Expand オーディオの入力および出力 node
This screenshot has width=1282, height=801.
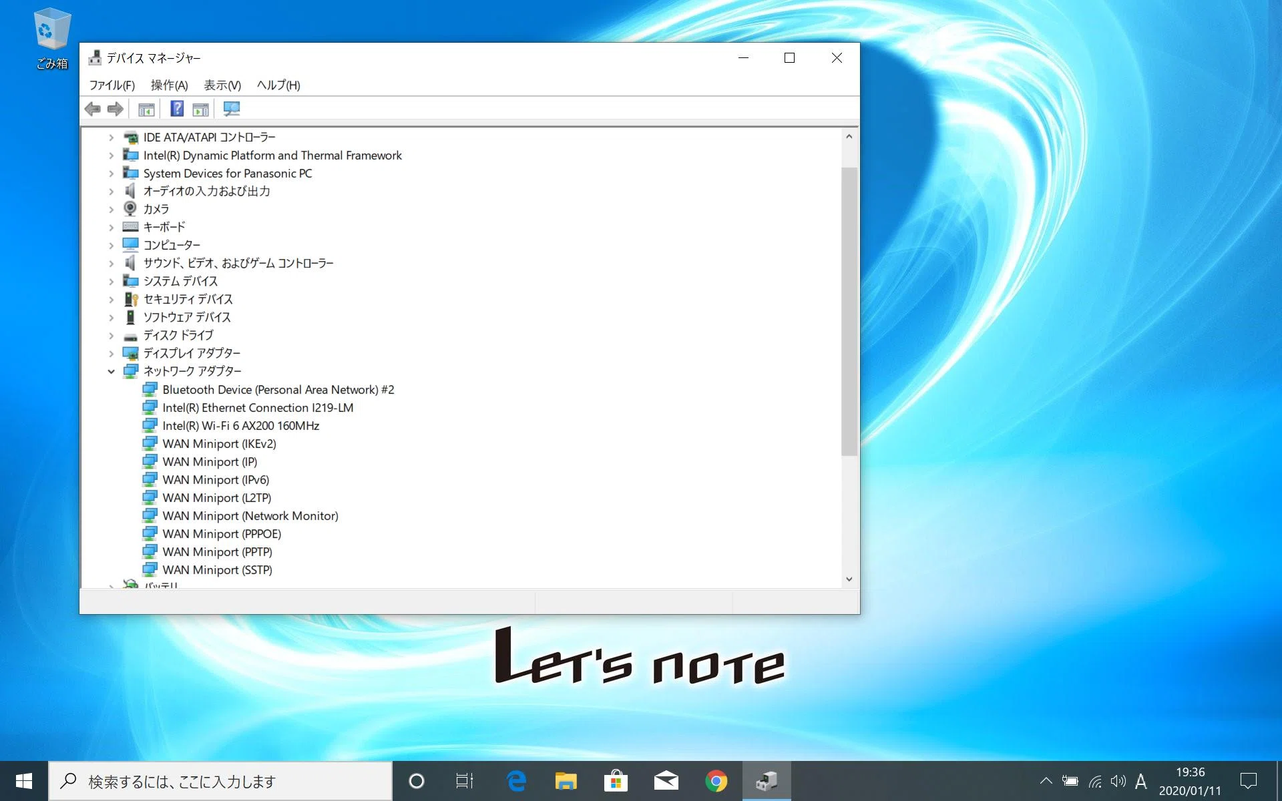(112, 192)
